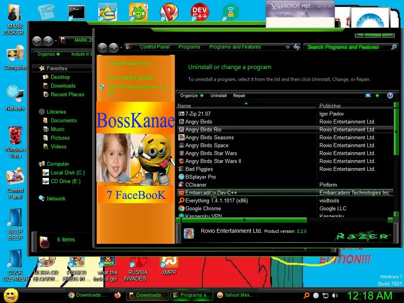Click Programs in the breadcrumb
This screenshot has height=303, width=404.
pos(189,47)
